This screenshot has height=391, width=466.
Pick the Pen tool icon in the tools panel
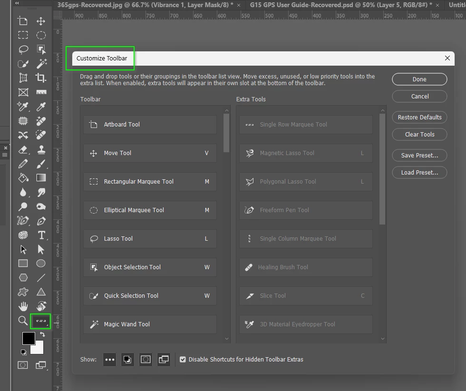click(x=41, y=221)
